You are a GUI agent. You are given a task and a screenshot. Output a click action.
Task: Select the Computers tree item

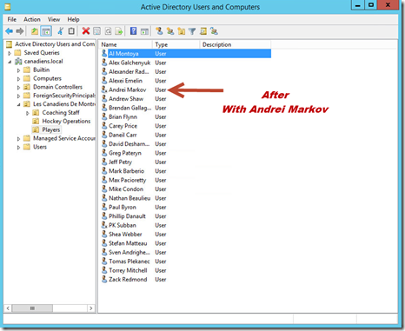[47, 78]
